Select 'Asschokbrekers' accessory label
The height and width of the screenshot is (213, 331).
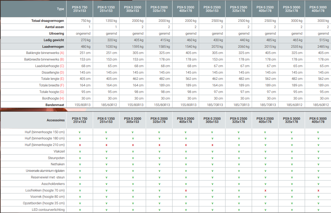pos(53,184)
